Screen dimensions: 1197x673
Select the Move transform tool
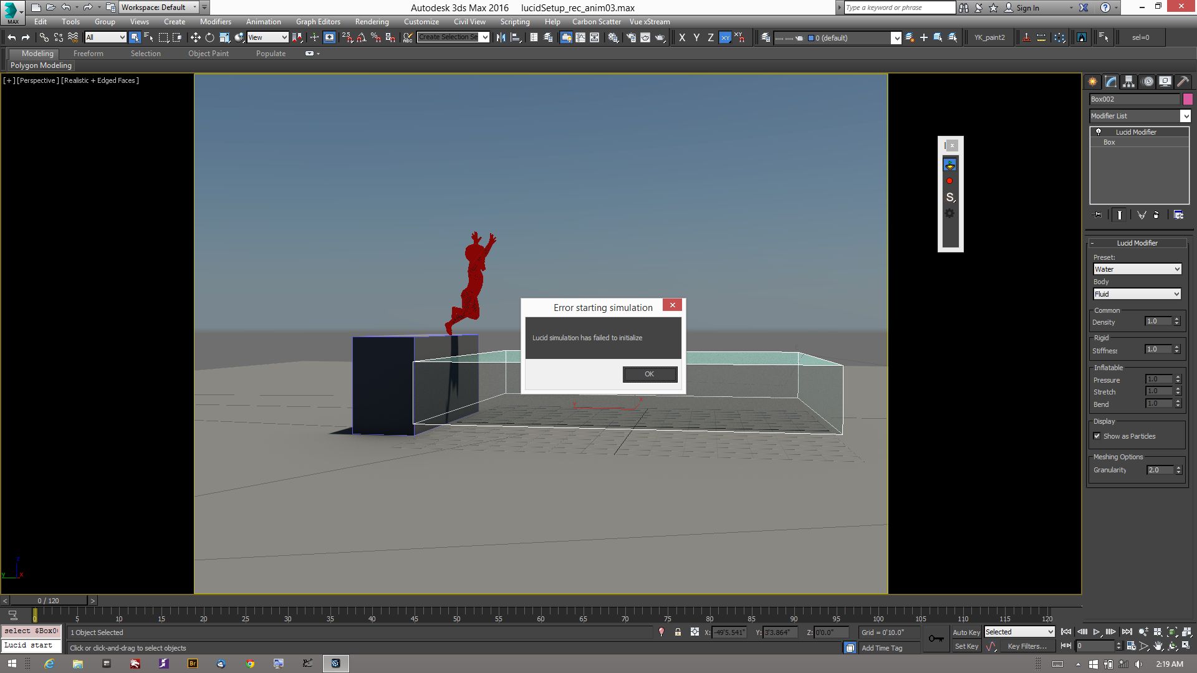click(x=195, y=37)
